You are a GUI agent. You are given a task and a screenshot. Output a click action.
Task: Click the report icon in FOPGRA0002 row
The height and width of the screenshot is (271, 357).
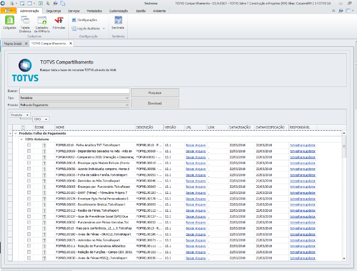[44, 157]
